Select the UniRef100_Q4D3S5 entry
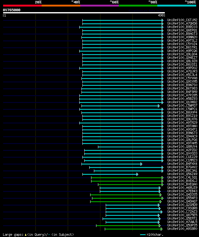 pos(182,194)
